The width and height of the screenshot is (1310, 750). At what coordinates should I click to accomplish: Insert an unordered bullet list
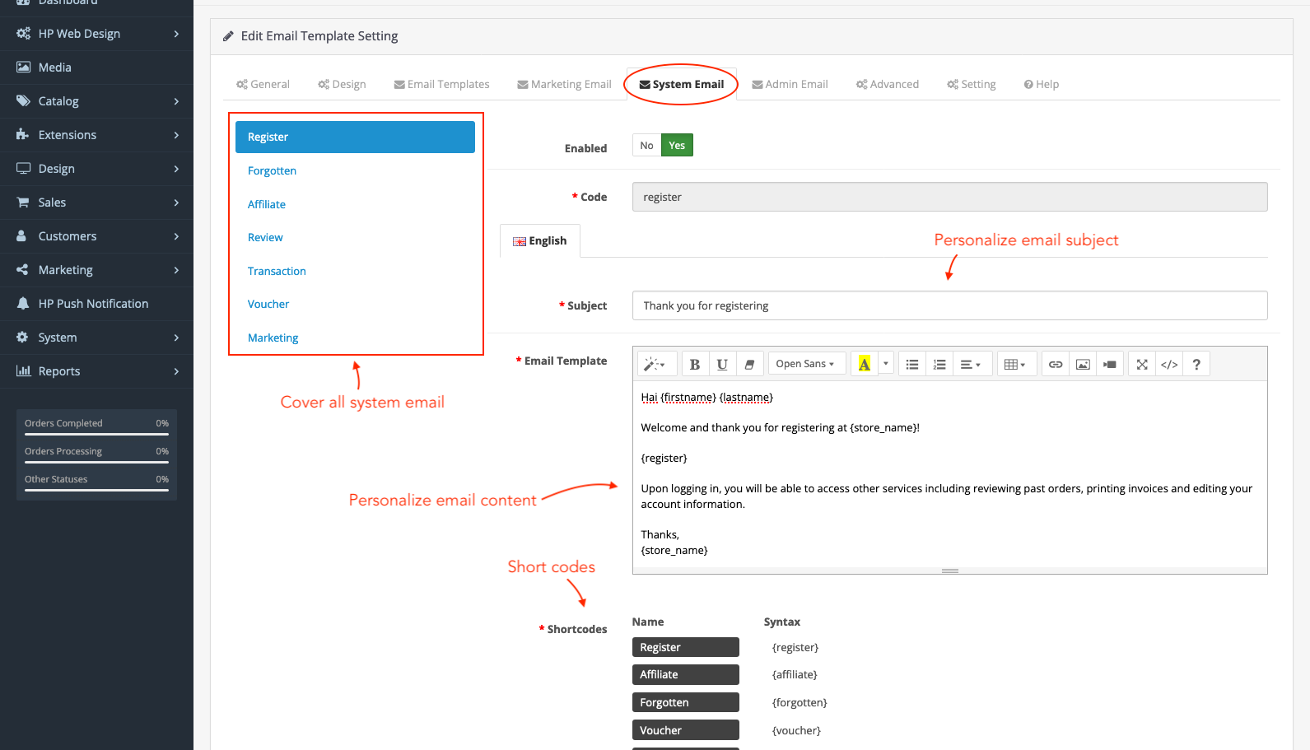911,364
